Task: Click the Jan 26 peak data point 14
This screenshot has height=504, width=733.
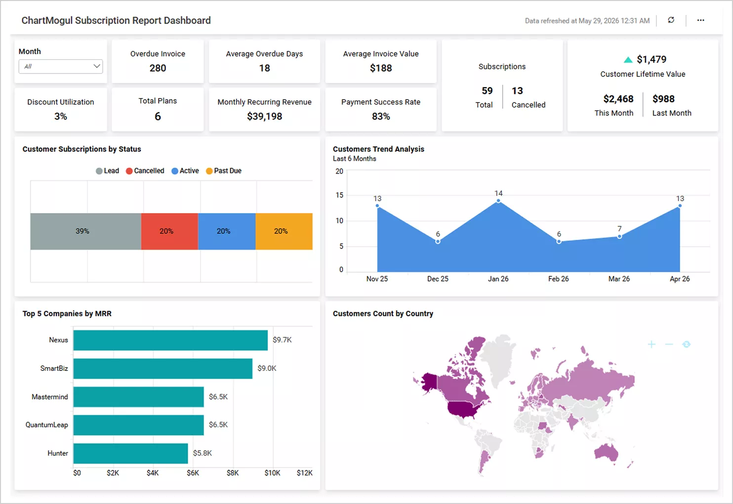Action: 498,201
